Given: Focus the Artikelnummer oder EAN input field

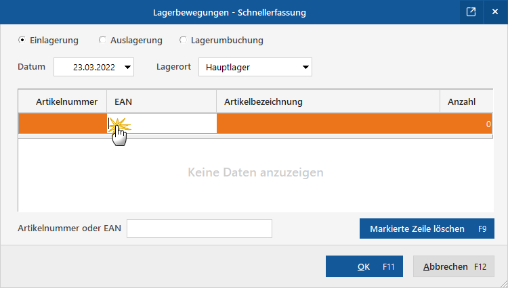Looking at the screenshot, I should point(199,229).
